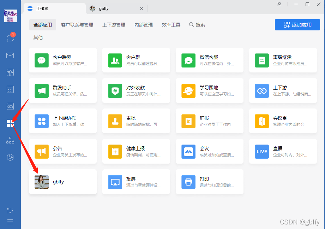This screenshot has width=325, height=229.
Task: Select the 内部管理 category tab
Action: pos(144,25)
